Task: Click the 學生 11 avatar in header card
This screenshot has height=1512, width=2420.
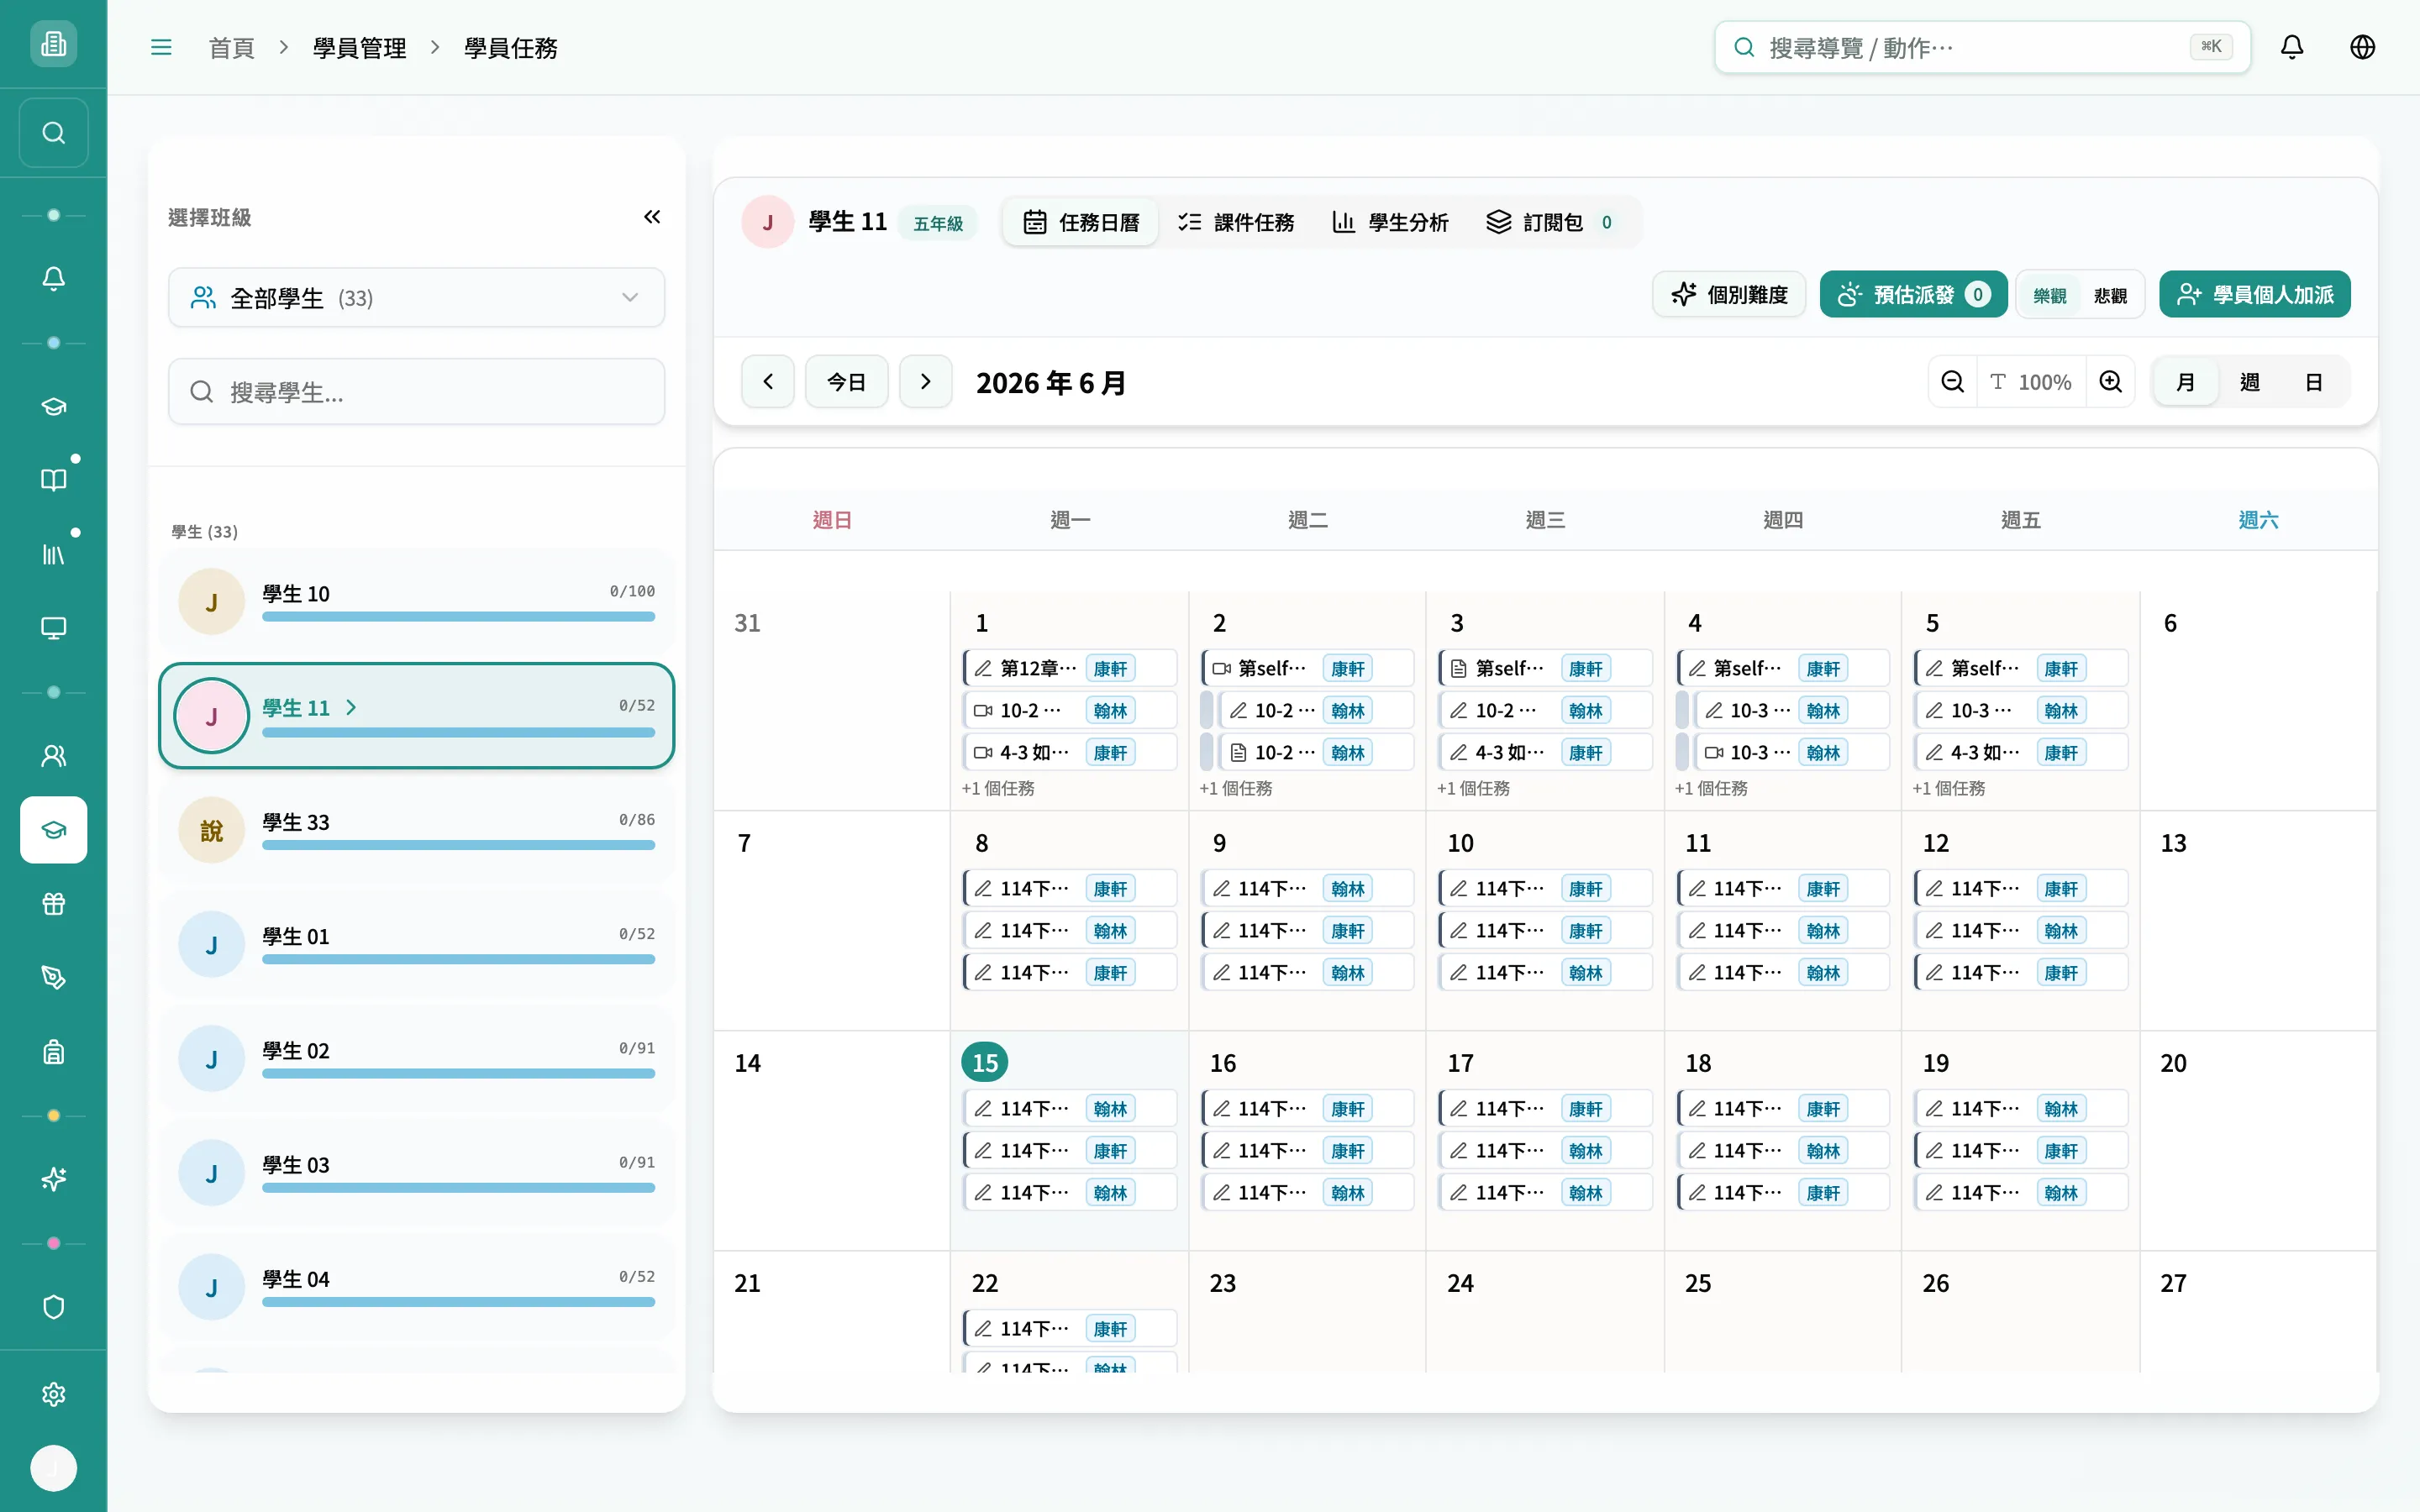Action: pos(768,222)
